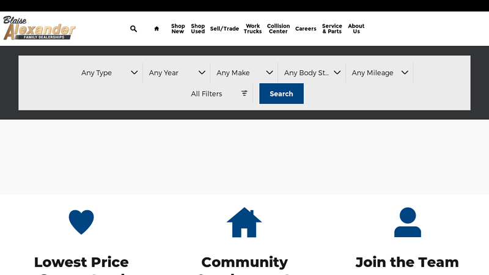
Task: Open the Shop New menu
Action: point(178,29)
